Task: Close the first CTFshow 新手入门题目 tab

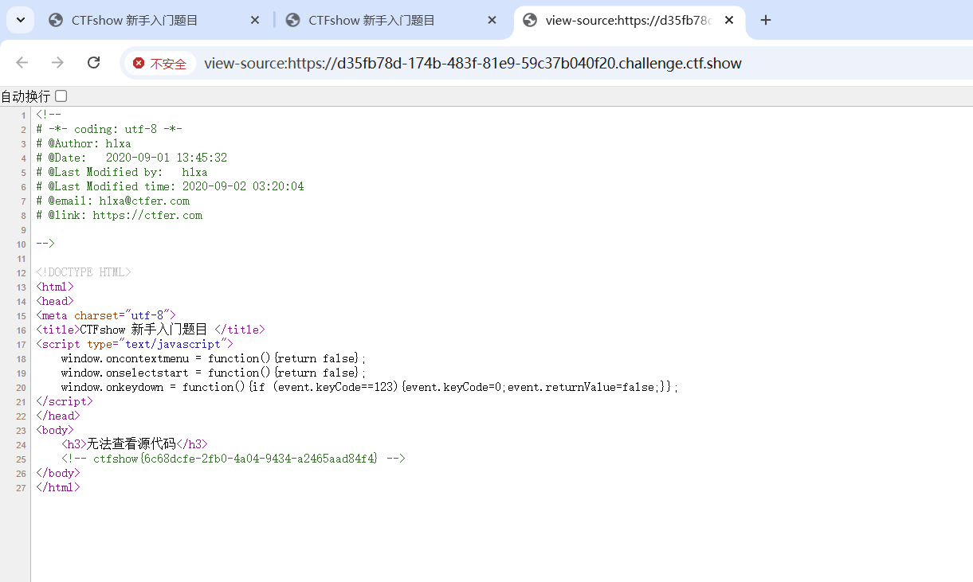Action: [255, 21]
